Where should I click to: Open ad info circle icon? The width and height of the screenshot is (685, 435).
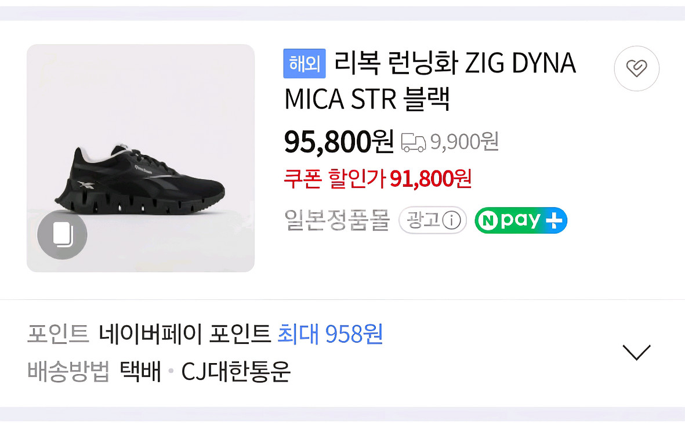coord(452,220)
